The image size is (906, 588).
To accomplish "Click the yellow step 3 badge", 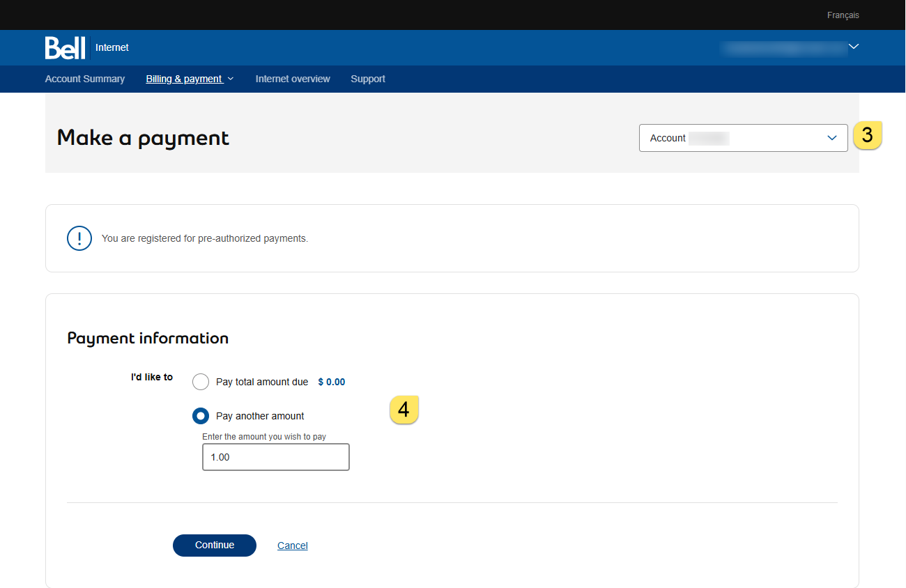I will pyautogui.click(x=867, y=135).
